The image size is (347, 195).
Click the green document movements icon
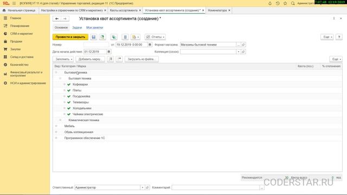[x=114, y=37]
